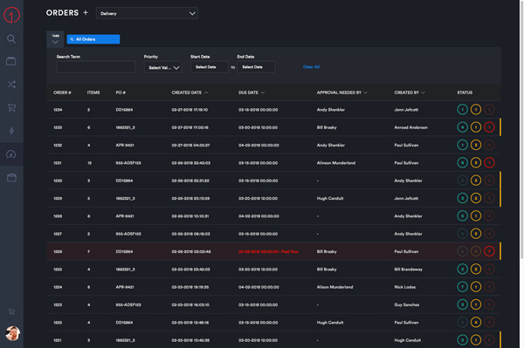Click the Clear All link
The image size is (524, 348).
point(311,67)
